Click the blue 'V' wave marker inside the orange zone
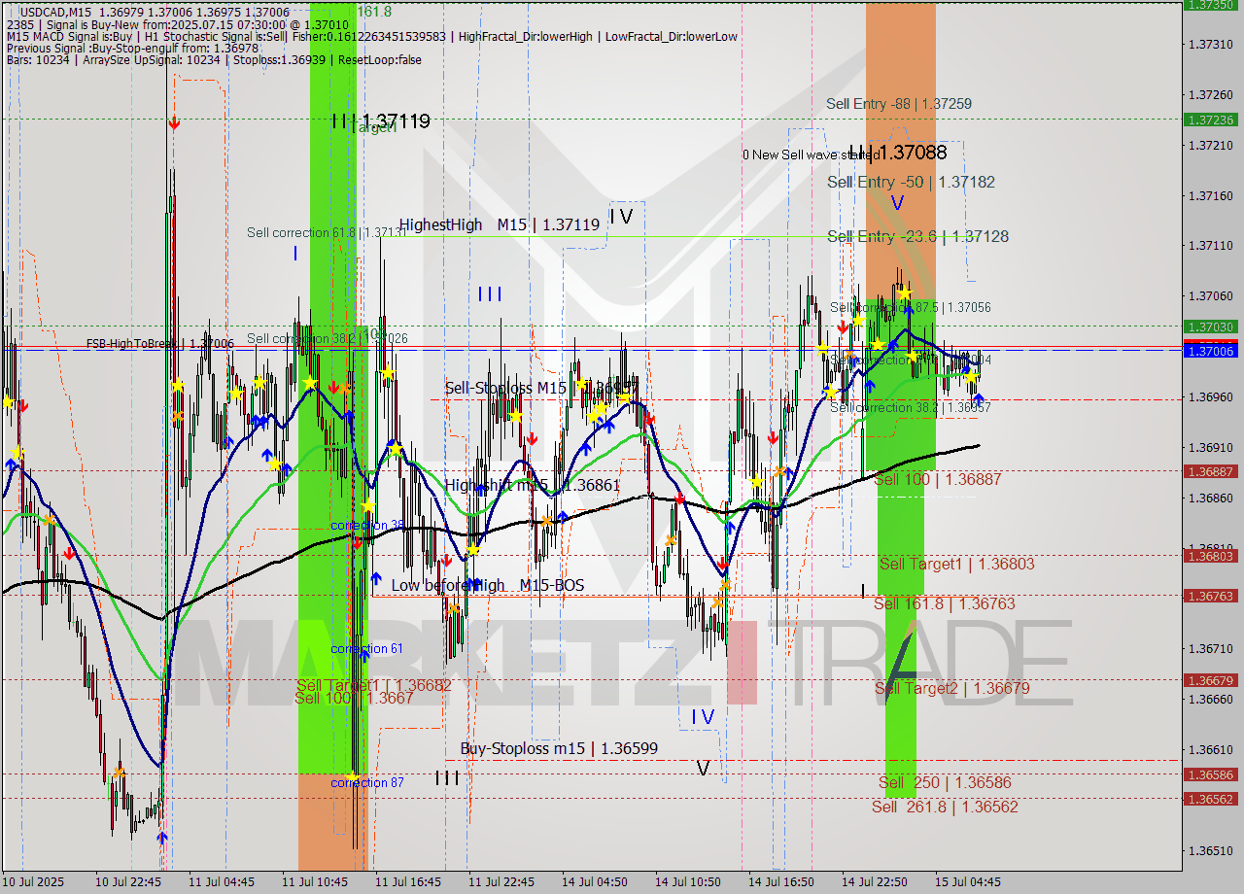 click(896, 204)
